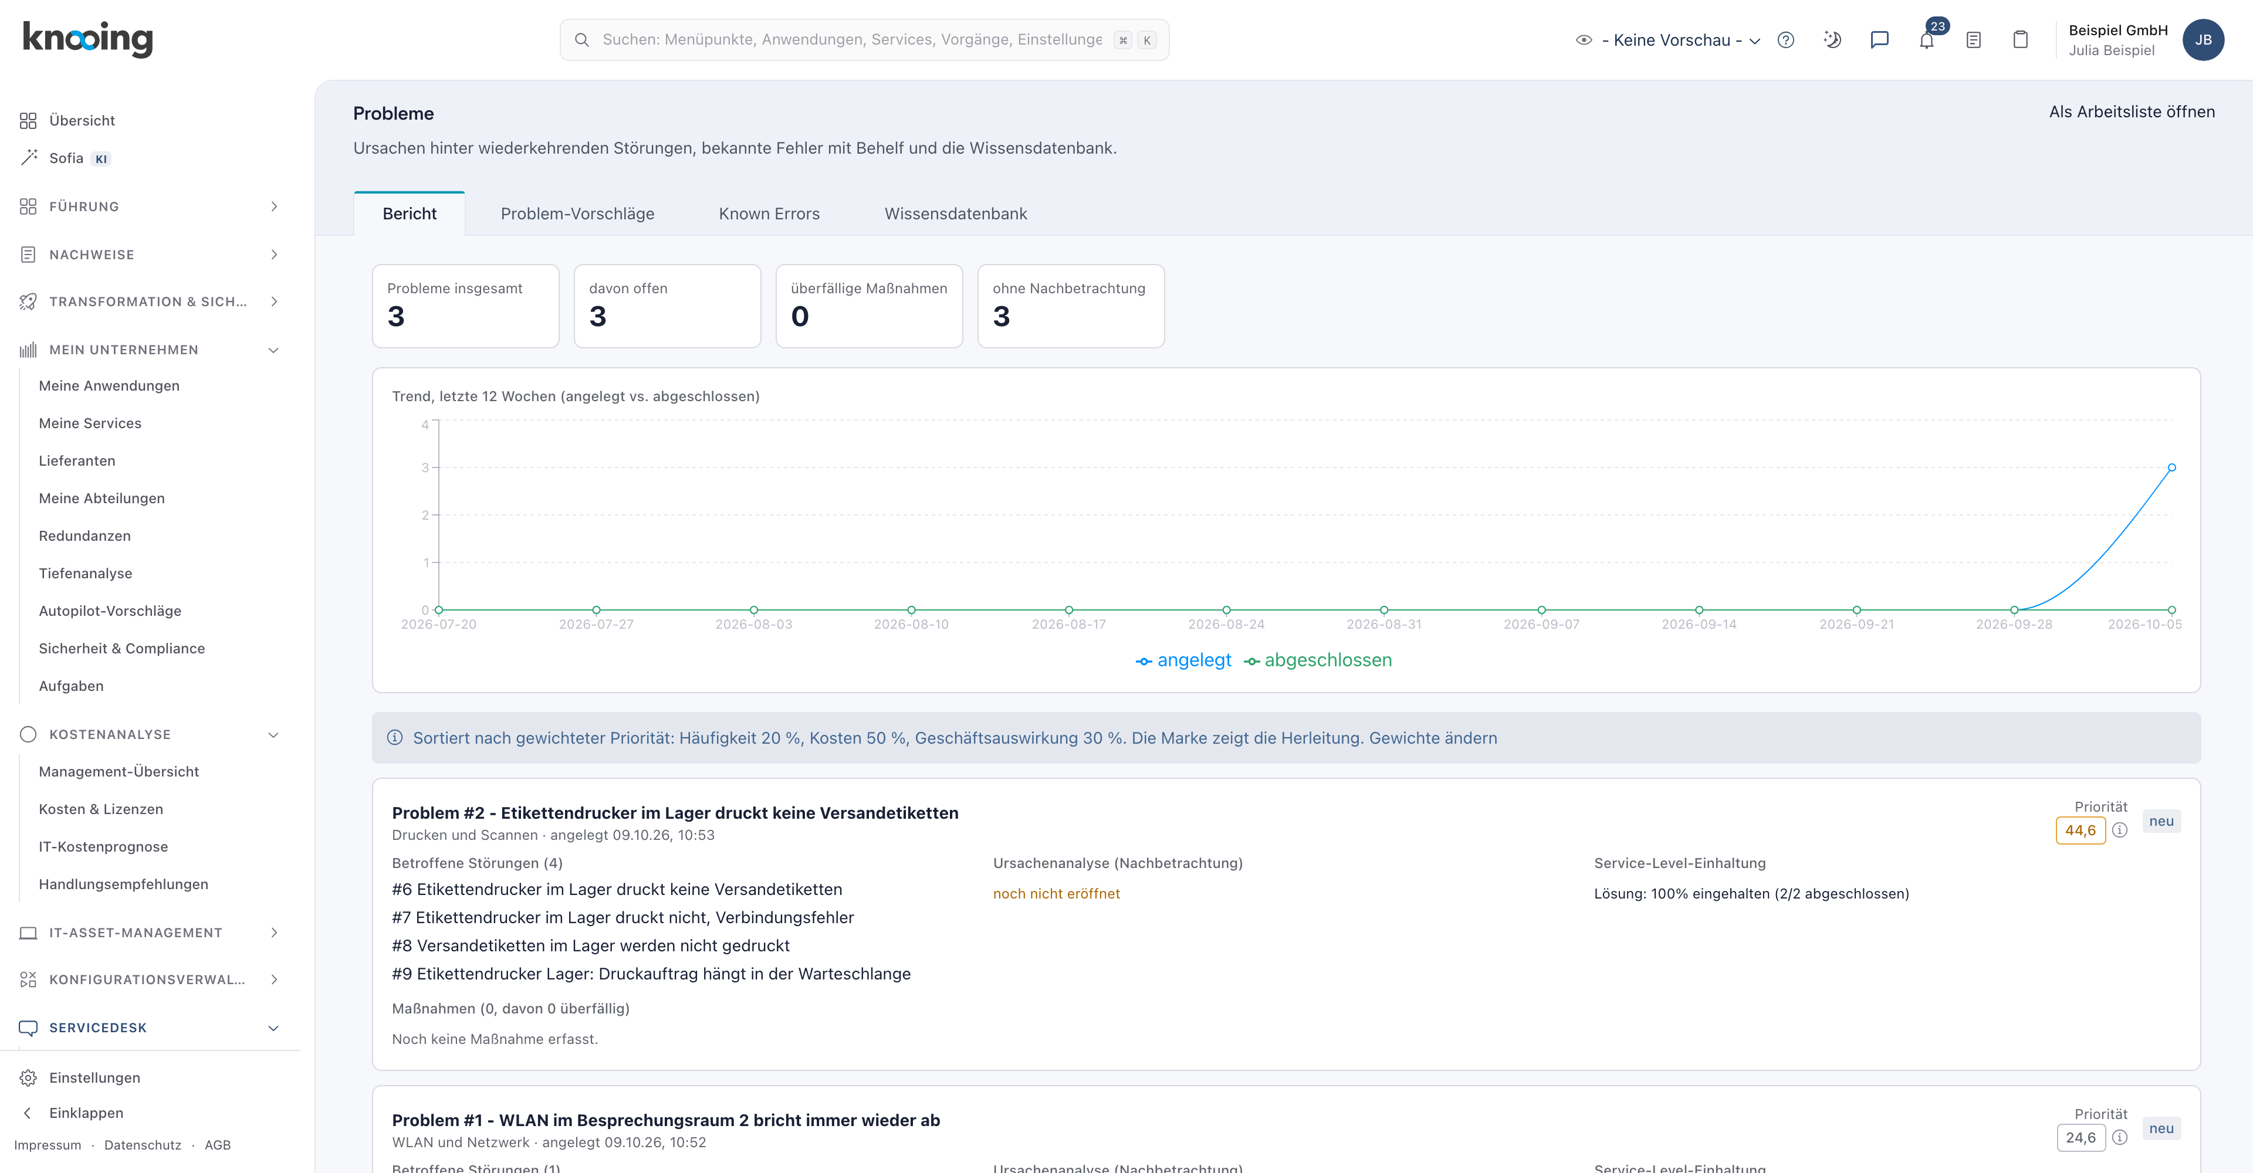Switch to the Known Errors tab

point(769,214)
